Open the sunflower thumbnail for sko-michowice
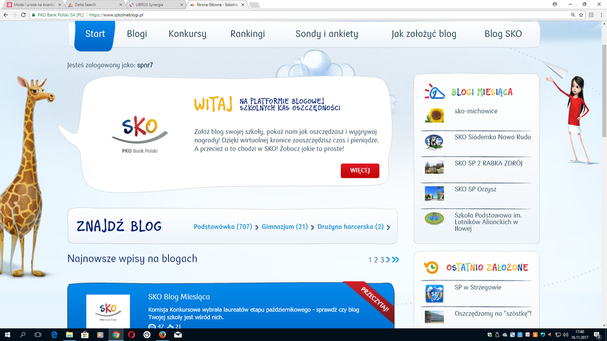This screenshot has width=607, height=341. click(434, 115)
